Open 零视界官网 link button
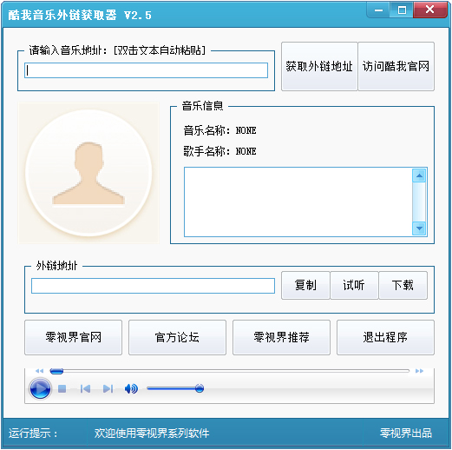This screenshot has width=452, height=450. point(73,337)
